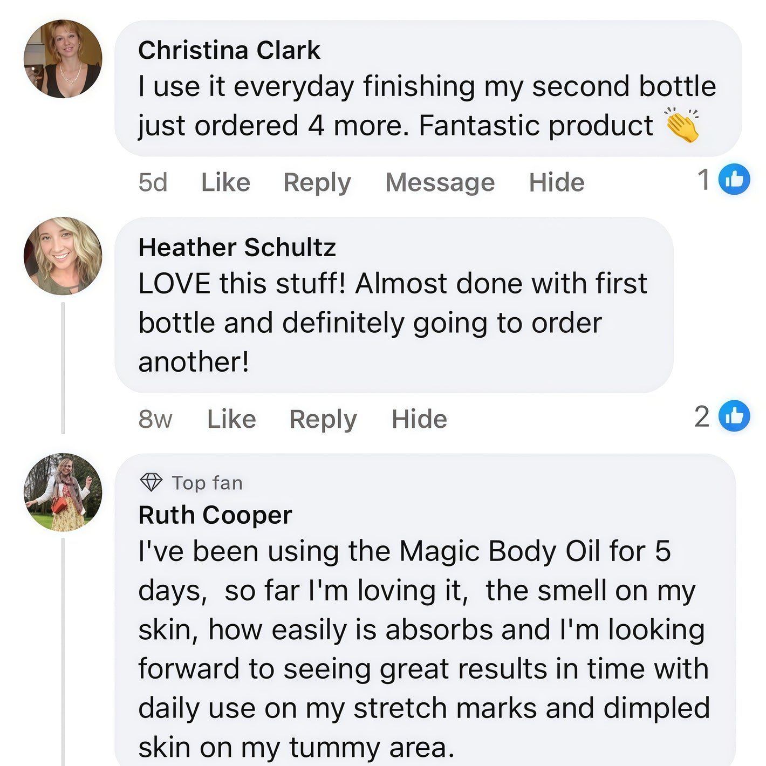Like Heather Schultz's comment
The height and width of the screenshot is (766, 766).
[x=231, y=419]
